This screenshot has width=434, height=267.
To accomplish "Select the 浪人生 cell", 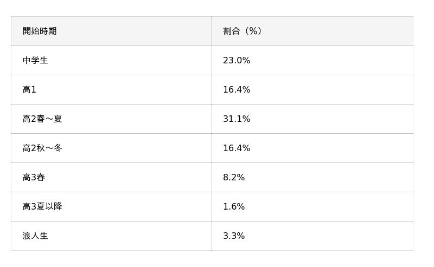I will point(35,236).
